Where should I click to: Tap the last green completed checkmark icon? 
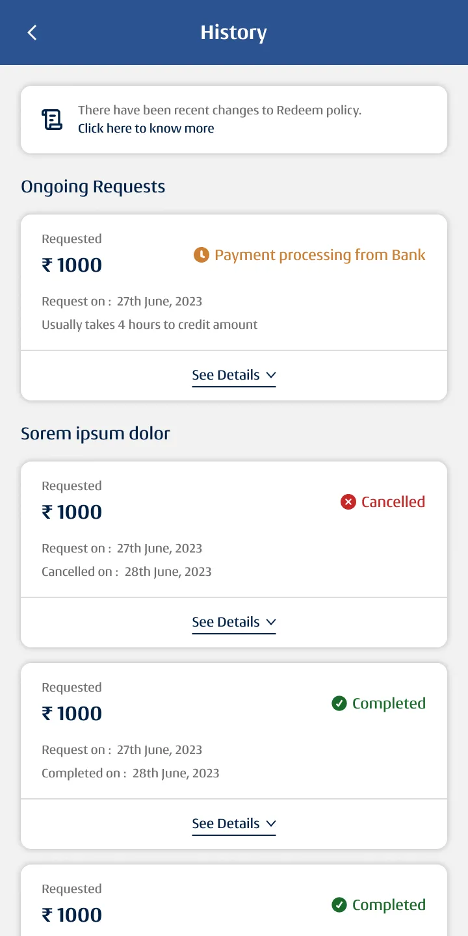pyautogui.click(x=339, y=905)
